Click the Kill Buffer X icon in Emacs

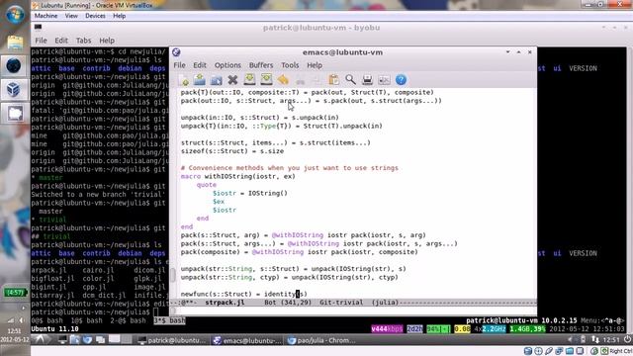pyautogui.click(x=232, y=80)
